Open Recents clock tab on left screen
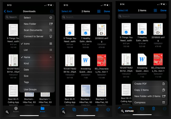This screenshot has width=171, height=119. (16, 110)
